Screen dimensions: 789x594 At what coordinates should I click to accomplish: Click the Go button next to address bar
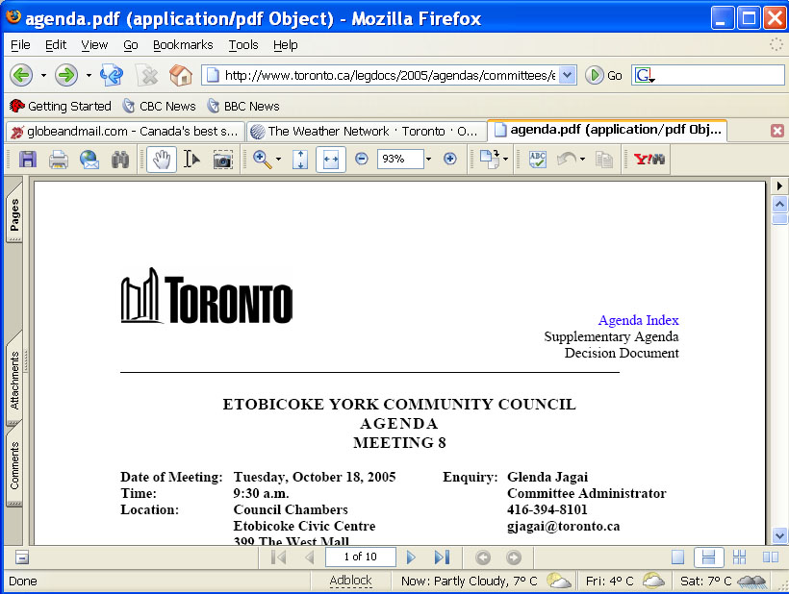[604, 75]
